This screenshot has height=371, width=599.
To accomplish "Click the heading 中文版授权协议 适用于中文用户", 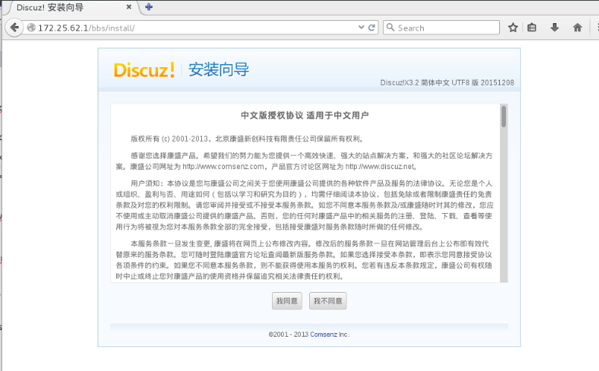I will pyautogui.click(x=305, y=115).
